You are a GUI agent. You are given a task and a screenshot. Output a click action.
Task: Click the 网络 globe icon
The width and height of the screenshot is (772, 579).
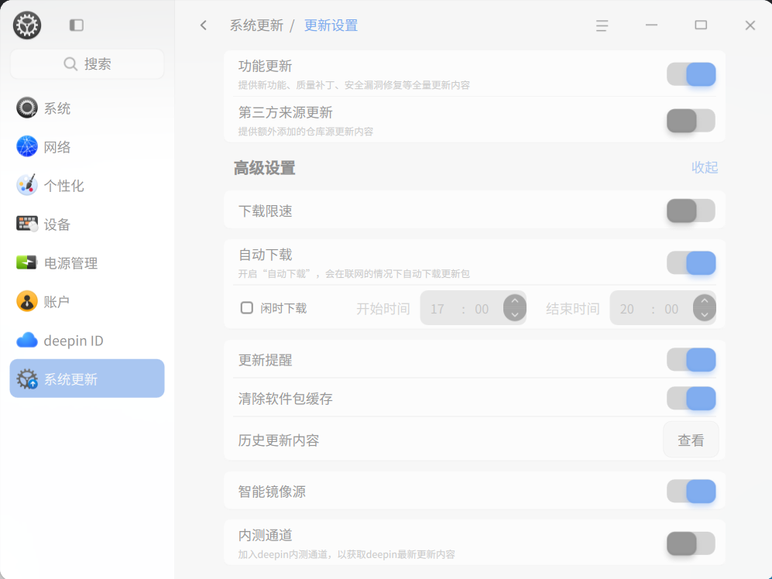point(26,147)
